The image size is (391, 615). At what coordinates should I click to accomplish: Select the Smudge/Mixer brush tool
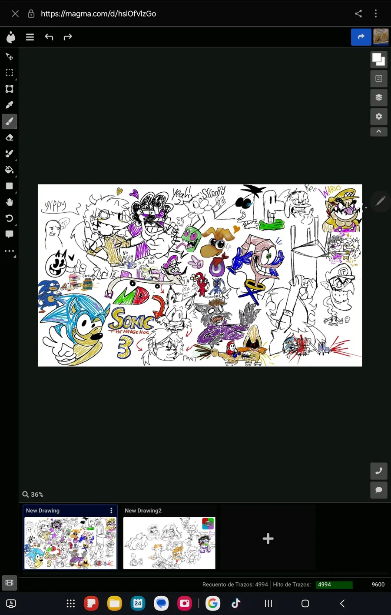pyautogui.click(x=9, y=154)
